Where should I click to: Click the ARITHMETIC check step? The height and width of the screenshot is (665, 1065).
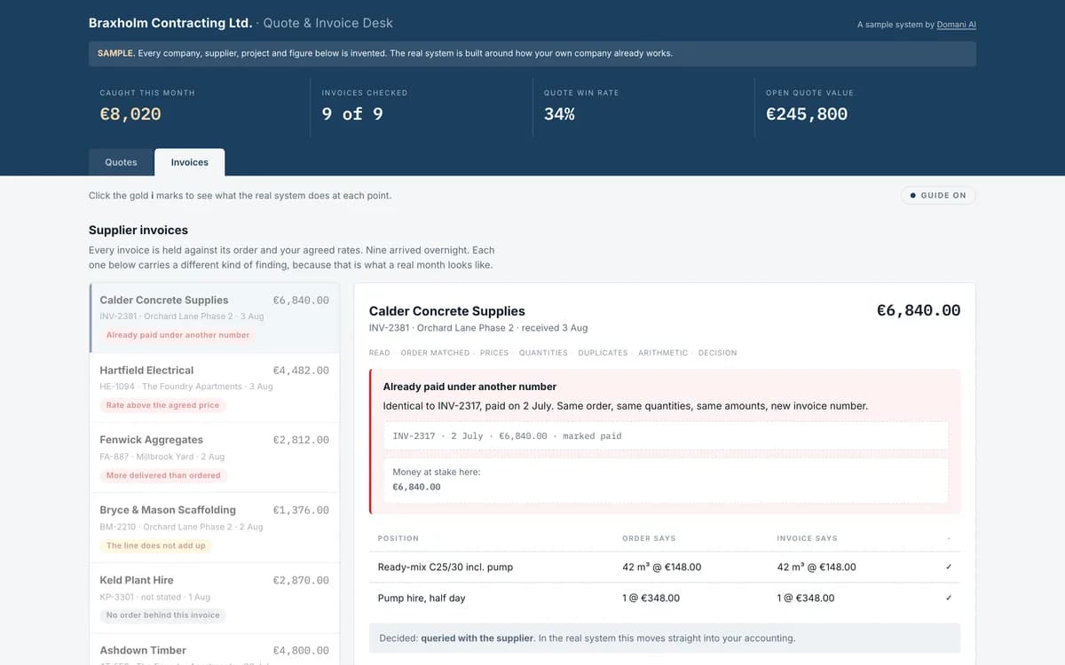pos(663,353)
